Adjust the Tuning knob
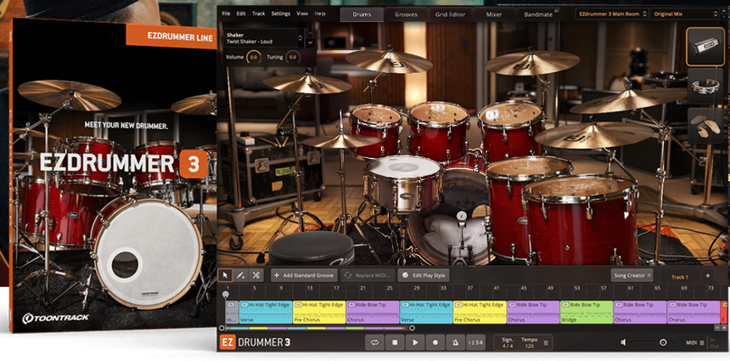730x361 pixels. [x=293, y=57]
